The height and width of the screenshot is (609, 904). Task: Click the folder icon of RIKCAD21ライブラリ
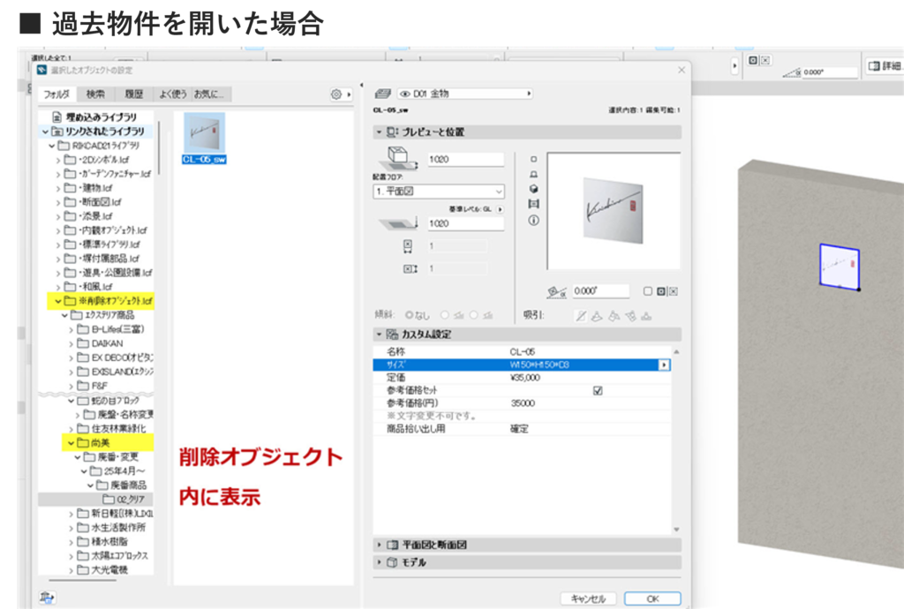pos(64,146)
